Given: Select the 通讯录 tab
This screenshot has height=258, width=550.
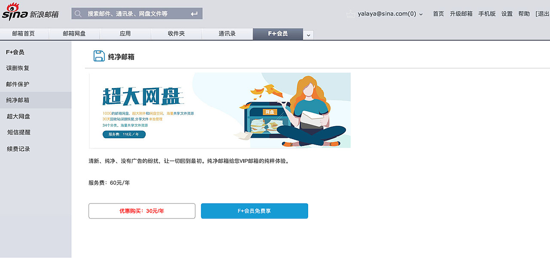Looking at the screenshot, I should [227, 33].
